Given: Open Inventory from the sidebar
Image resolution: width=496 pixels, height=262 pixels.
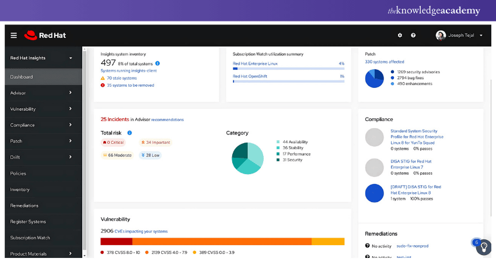Looking at the screenshot, I should click(x=20, y=189).
